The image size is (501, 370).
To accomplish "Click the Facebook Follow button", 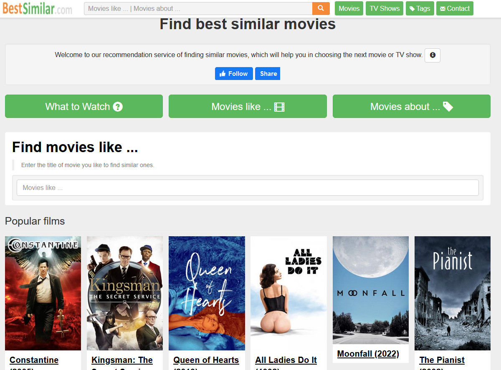I will tap(234, 73).
